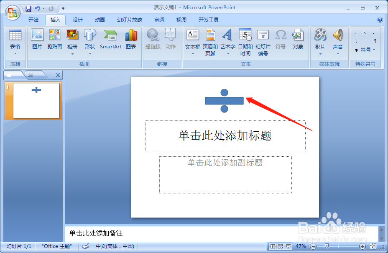Screen dimensions: 388x253
Task: Open the 动画 (Animations) tab
Action: pos(100,20)
